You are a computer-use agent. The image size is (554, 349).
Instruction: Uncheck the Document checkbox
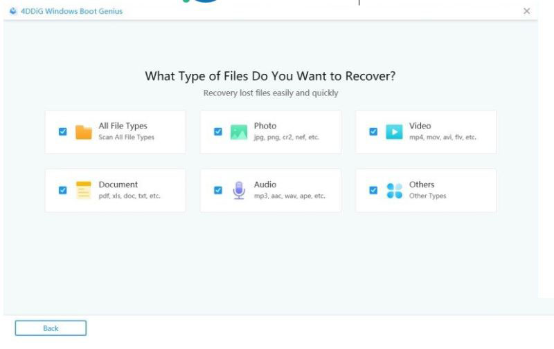(62, 190)
